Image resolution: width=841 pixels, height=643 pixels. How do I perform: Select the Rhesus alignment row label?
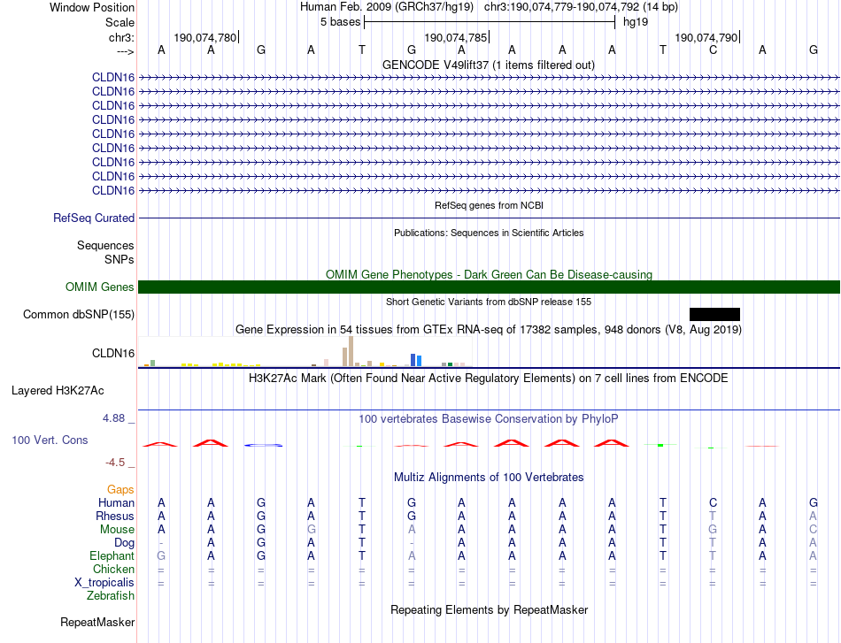115,516
